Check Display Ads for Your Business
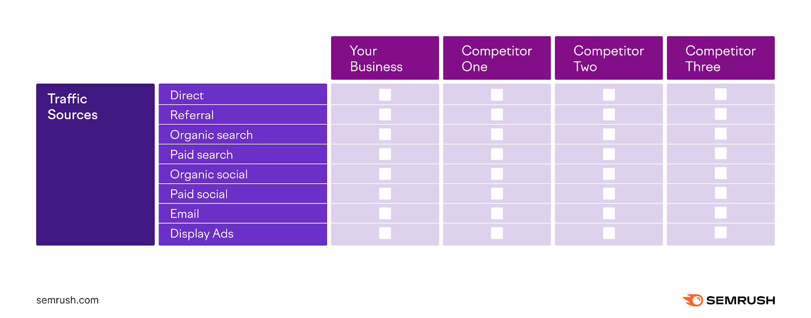811x318 pixels. (x=385, y=233)
